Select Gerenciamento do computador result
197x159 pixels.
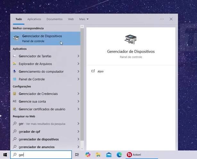pyautogui.click(x=45, y=71)
